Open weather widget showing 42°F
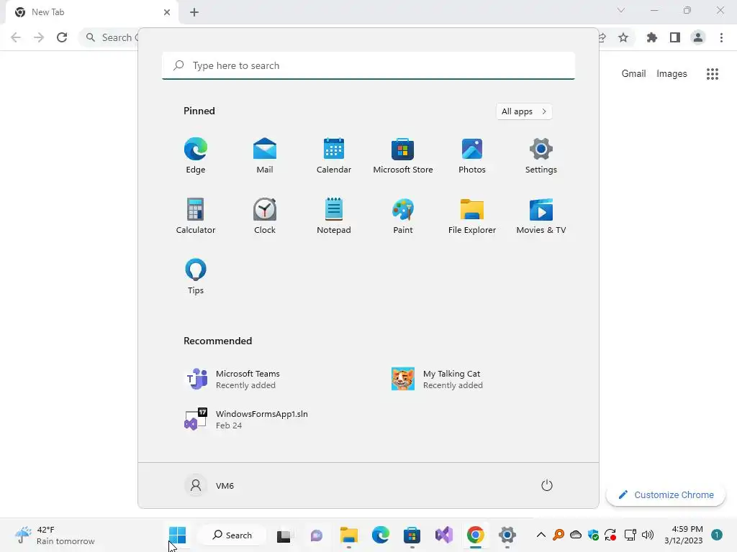The height and width of the screenshot is (552, 737). 55,535
